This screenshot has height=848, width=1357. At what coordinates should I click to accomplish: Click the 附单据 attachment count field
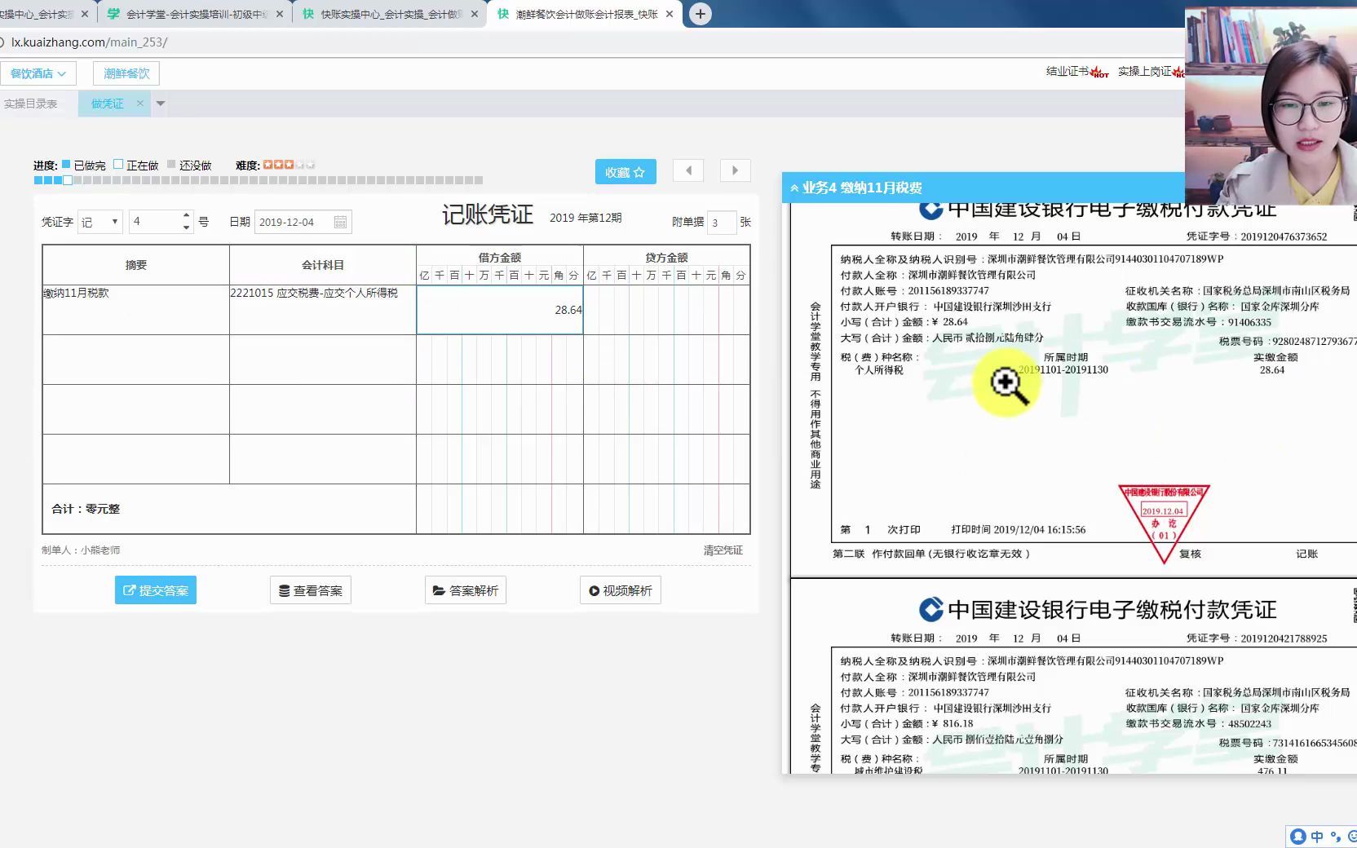(721, 222)
